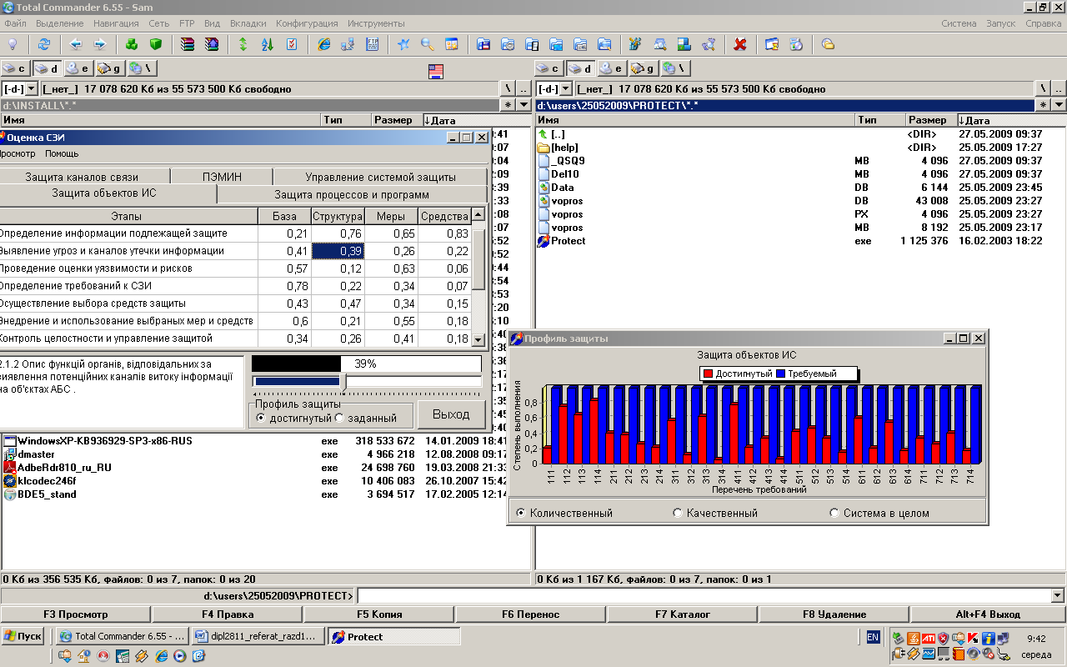Choose the 'Качественный' chart option
This screenshot has width=1067, height=667.
(678, 513)
